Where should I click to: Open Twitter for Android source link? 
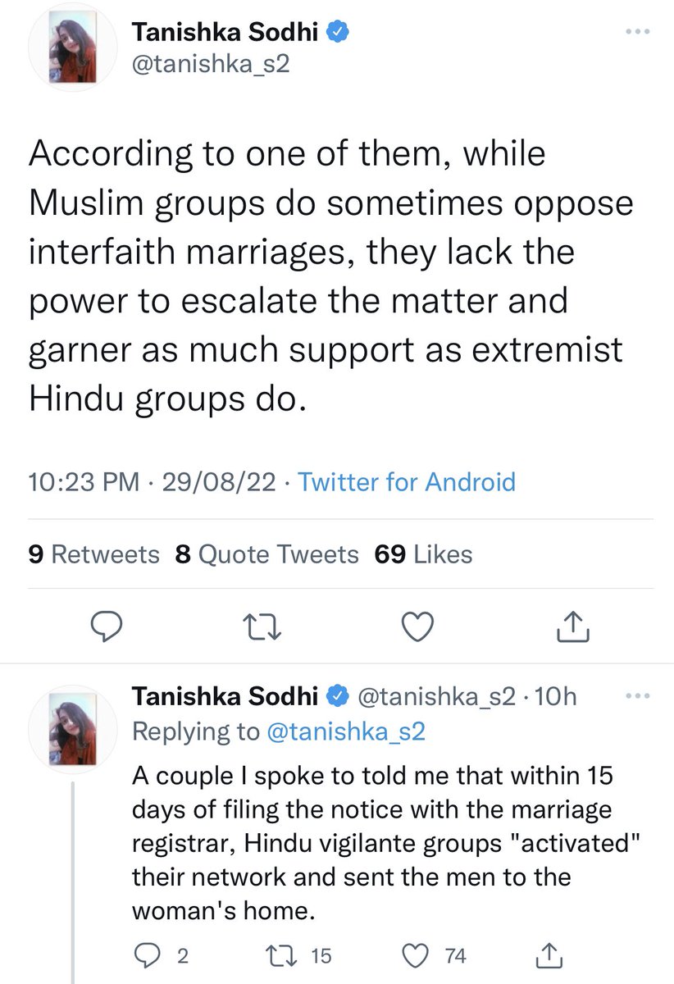click(407, 481)
